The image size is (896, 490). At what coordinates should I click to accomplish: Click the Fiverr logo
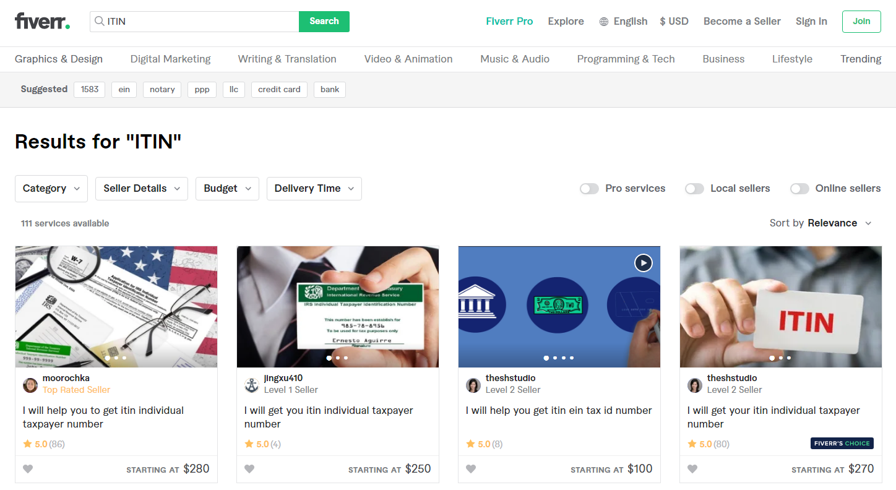[42, 21]
